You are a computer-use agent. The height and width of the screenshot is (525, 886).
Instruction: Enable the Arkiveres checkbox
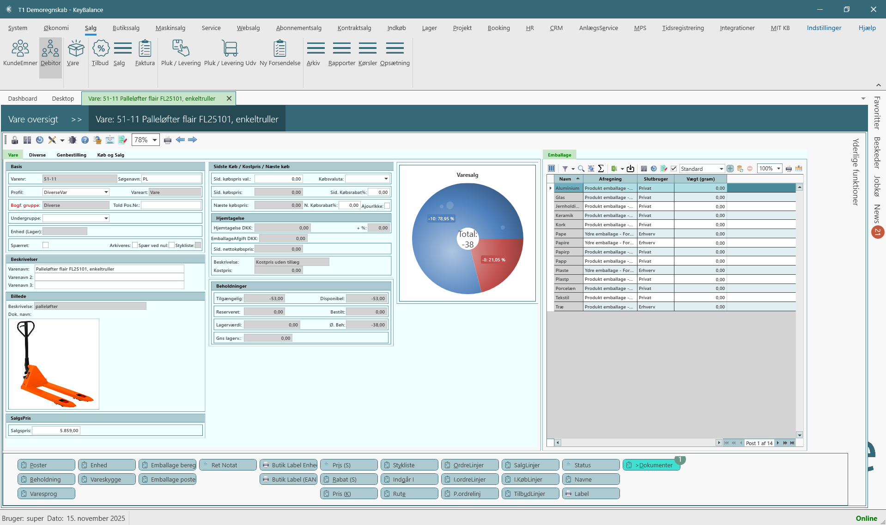coord(135,245)
